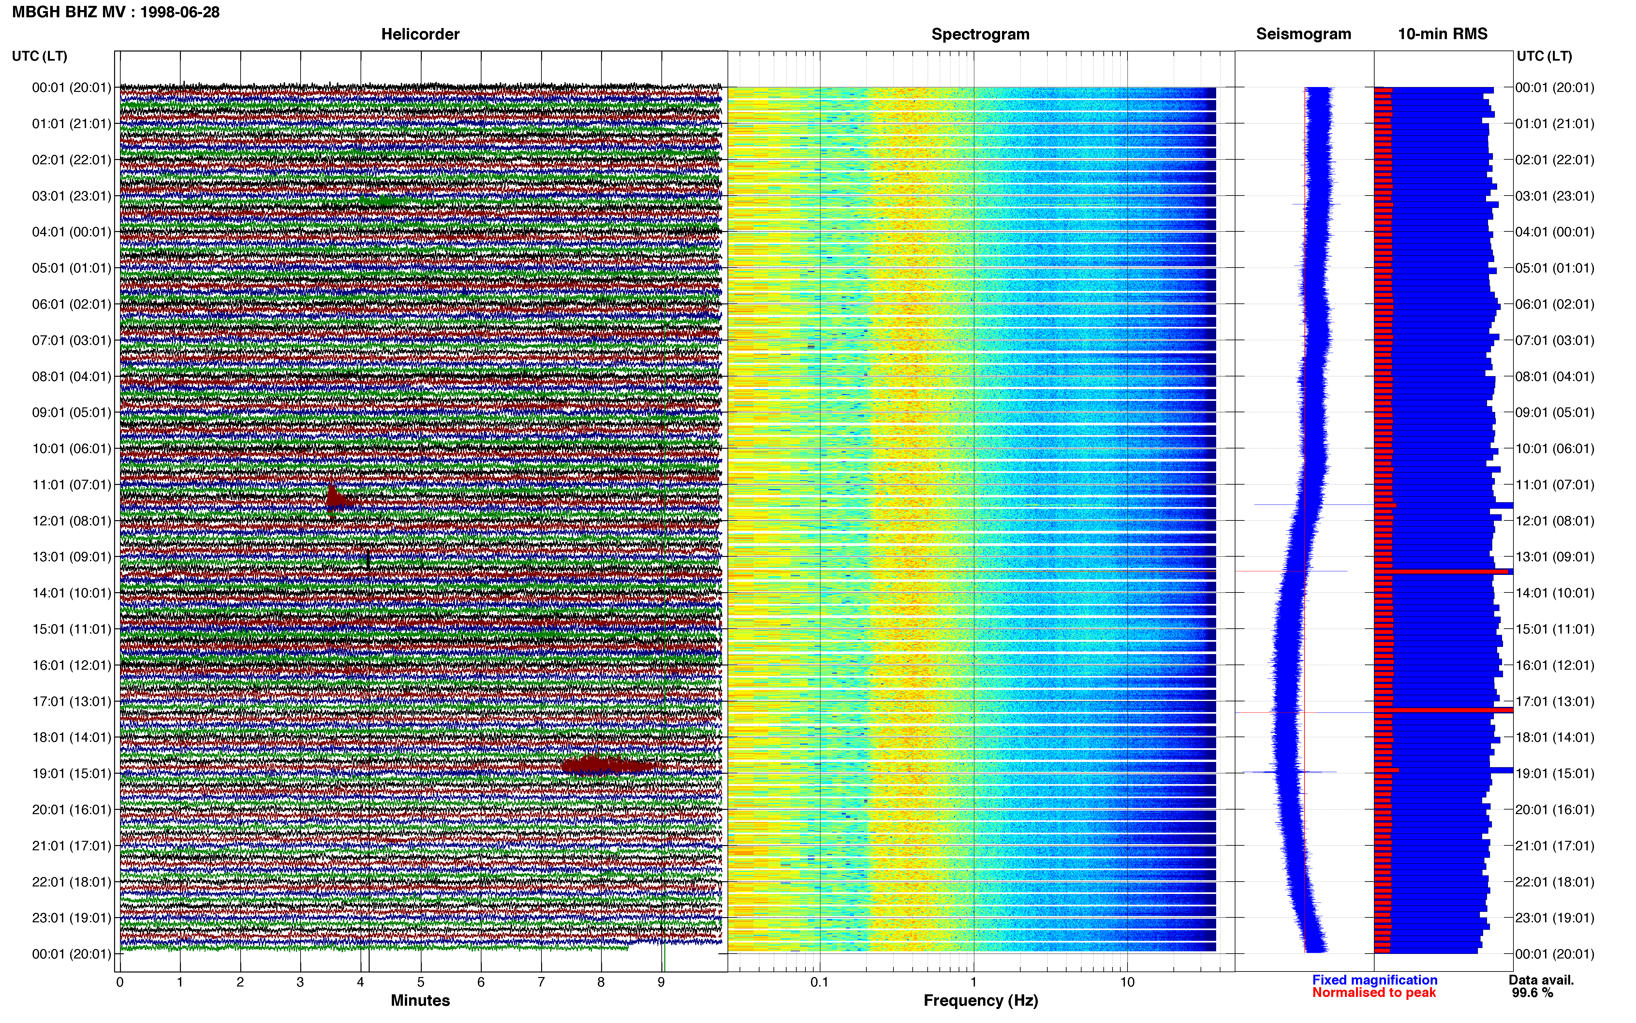Click the large dark red event near 19:01

pyautogui.click(x=608, y=765)
